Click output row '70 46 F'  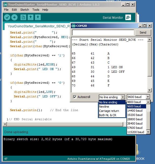pyautogui.click(x=91, y=85)
